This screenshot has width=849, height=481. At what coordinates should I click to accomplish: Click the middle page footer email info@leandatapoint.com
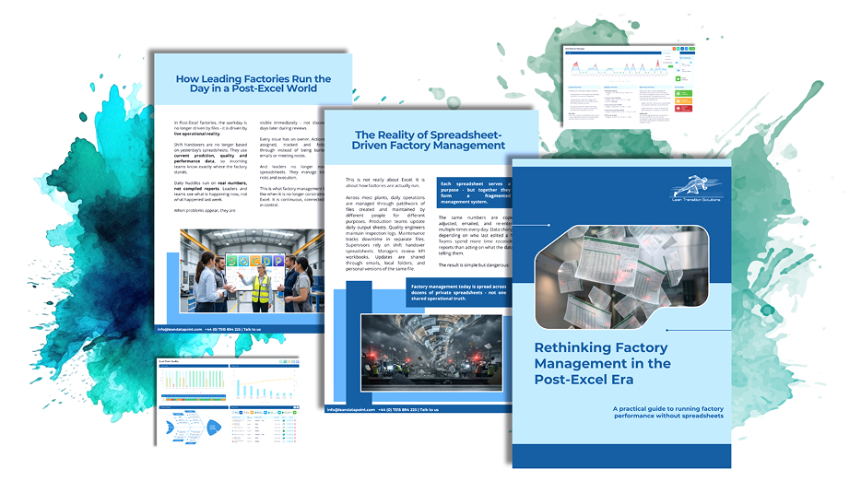351,409
